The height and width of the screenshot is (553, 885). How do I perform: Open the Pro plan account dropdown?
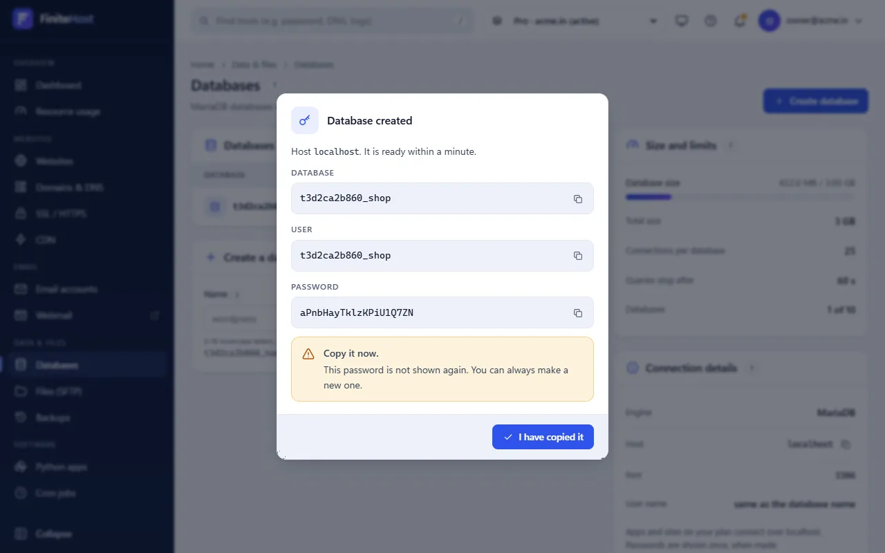point(574,21)
